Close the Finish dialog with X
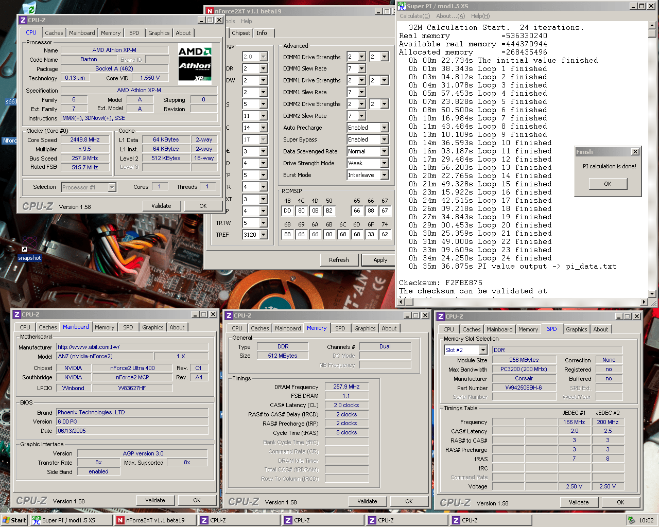 [x=635, y=152]
